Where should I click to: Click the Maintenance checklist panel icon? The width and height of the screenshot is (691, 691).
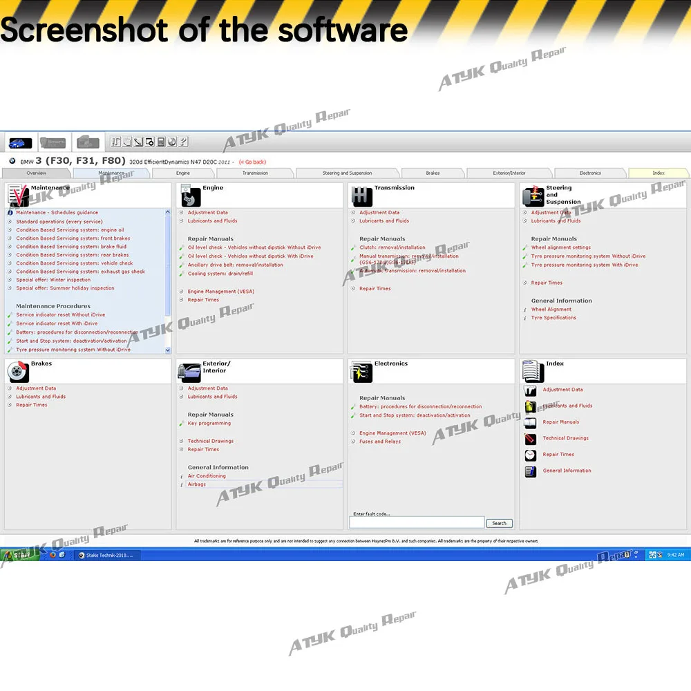point(18,196)
